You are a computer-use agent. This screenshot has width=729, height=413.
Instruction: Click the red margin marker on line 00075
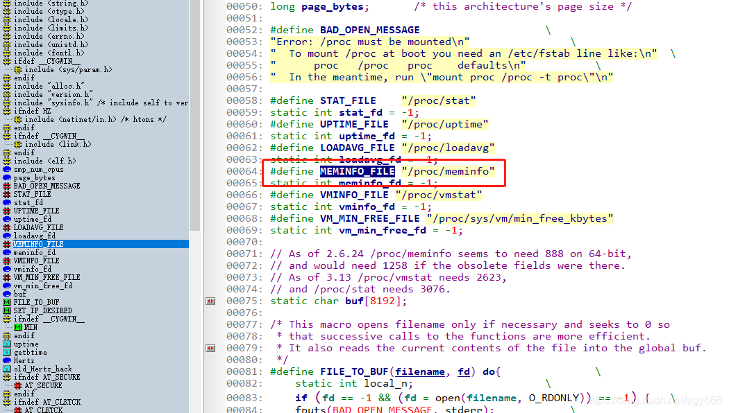click(210, 301)
